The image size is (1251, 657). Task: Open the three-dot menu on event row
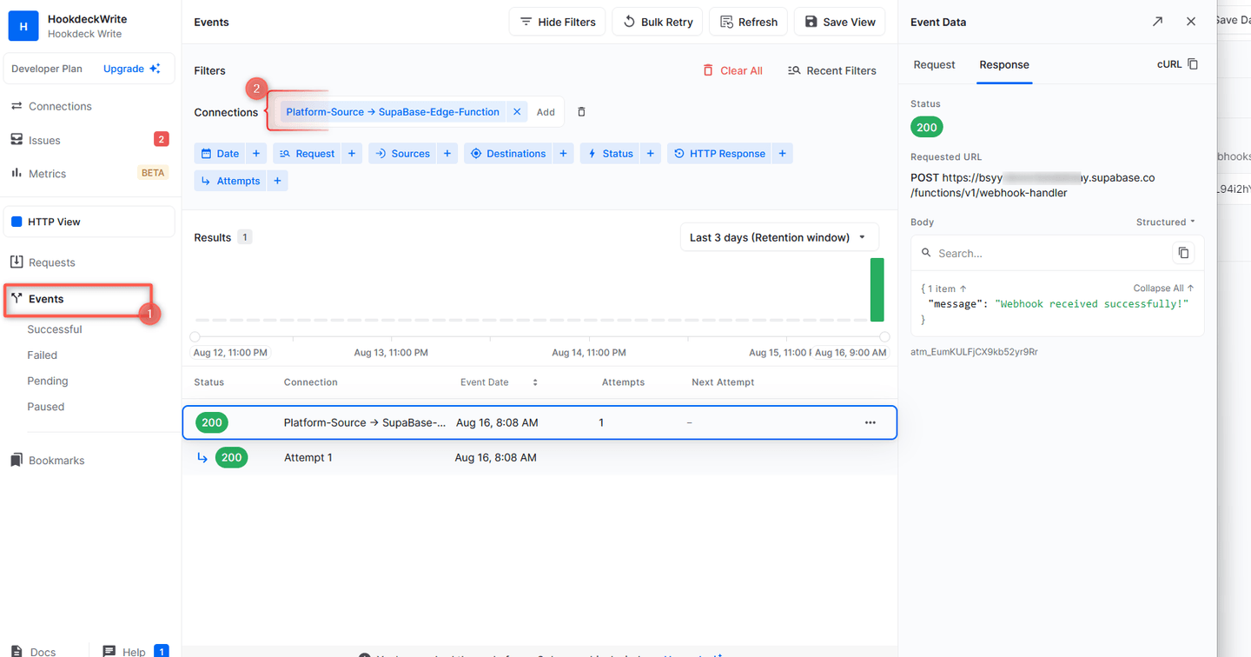870,423
